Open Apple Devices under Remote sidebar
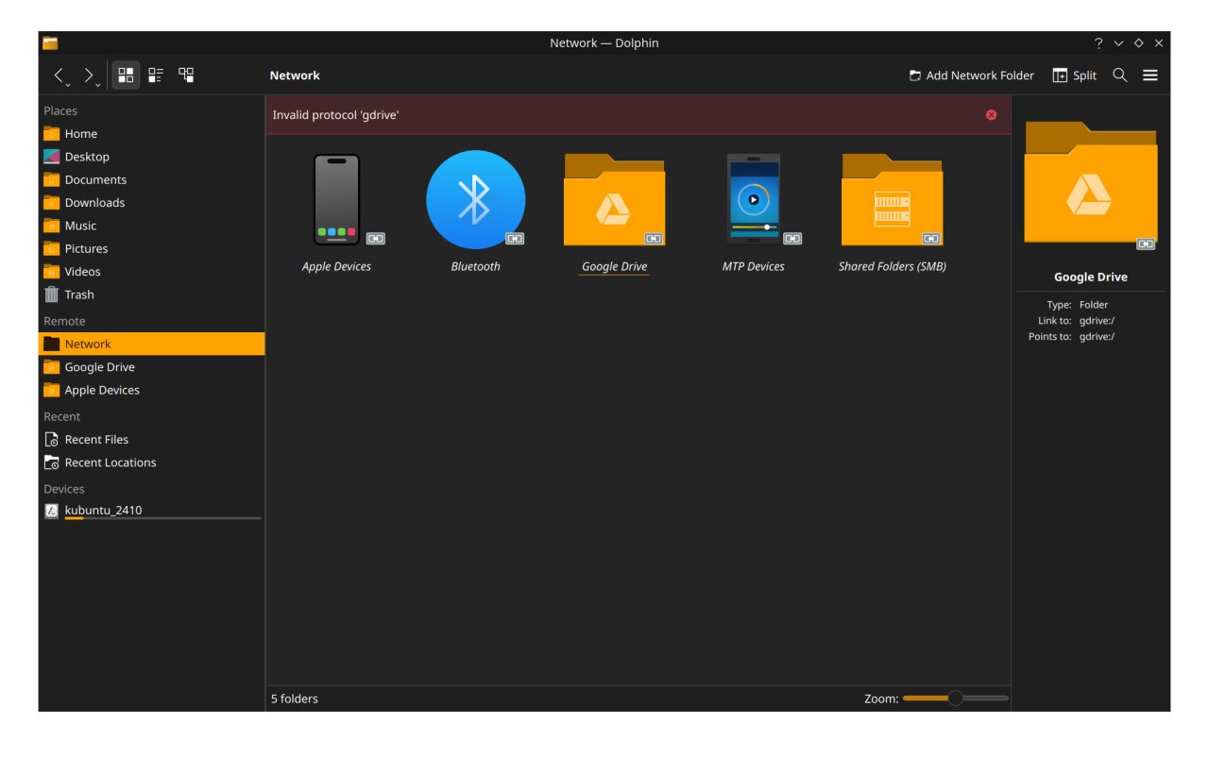 coord(151,390)
